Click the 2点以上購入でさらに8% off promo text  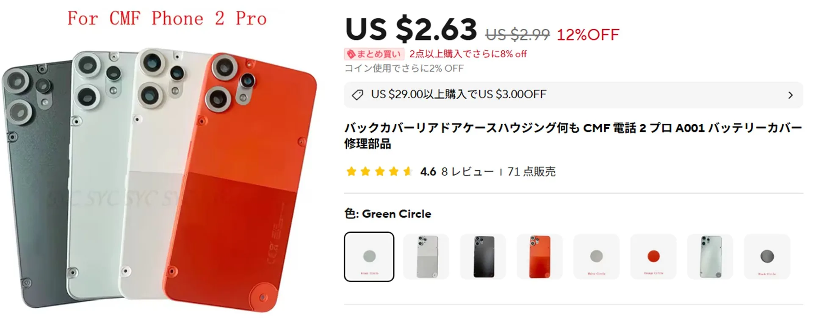pyautogui.click(x=468, y=54)
